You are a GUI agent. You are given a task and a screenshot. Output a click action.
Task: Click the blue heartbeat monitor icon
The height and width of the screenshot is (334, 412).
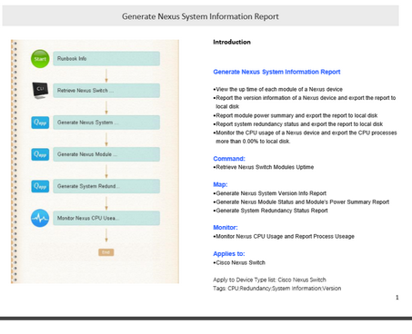click(x=40, y=218)
